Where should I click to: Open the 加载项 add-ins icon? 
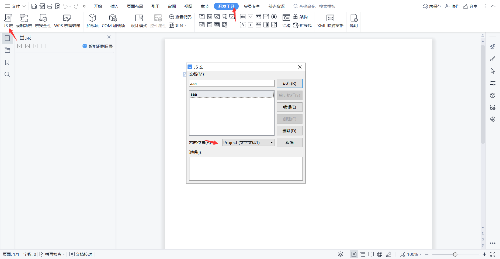[x=92, y=18]
